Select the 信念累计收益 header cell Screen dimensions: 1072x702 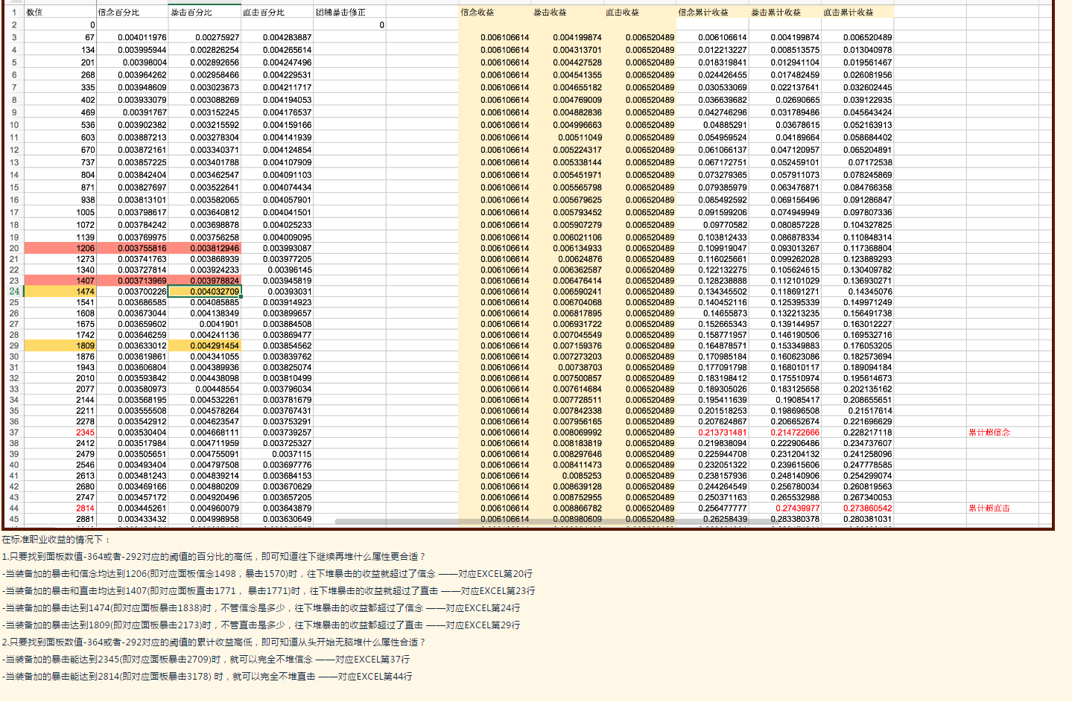pos(711,12)
